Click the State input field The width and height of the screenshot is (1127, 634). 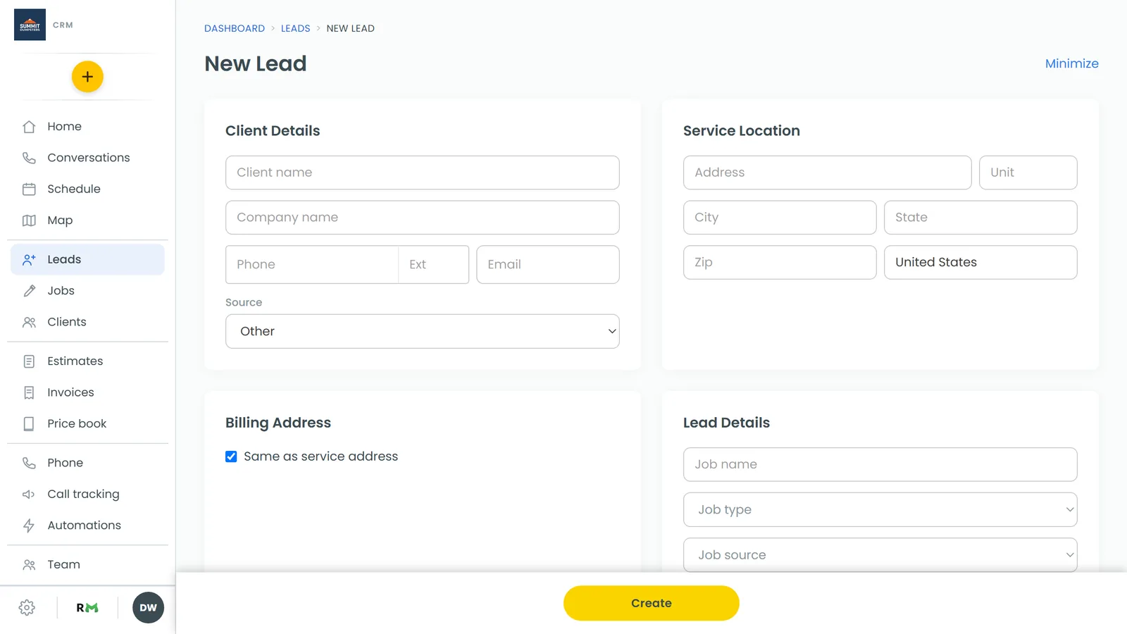[980, 218]
